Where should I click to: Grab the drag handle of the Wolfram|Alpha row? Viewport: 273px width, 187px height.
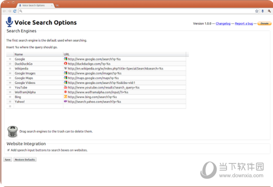coord(10,92)
